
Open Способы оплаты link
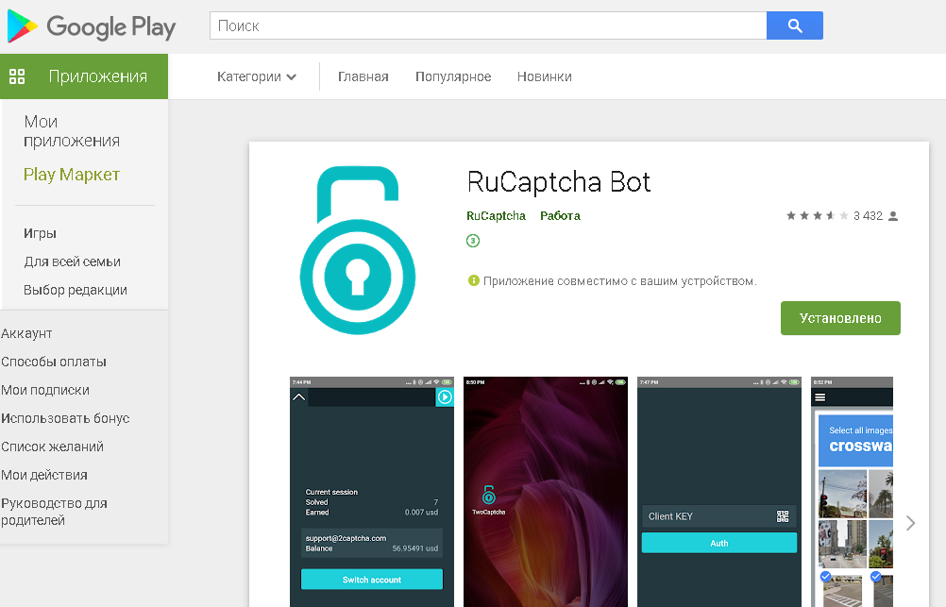pos(54,362)
